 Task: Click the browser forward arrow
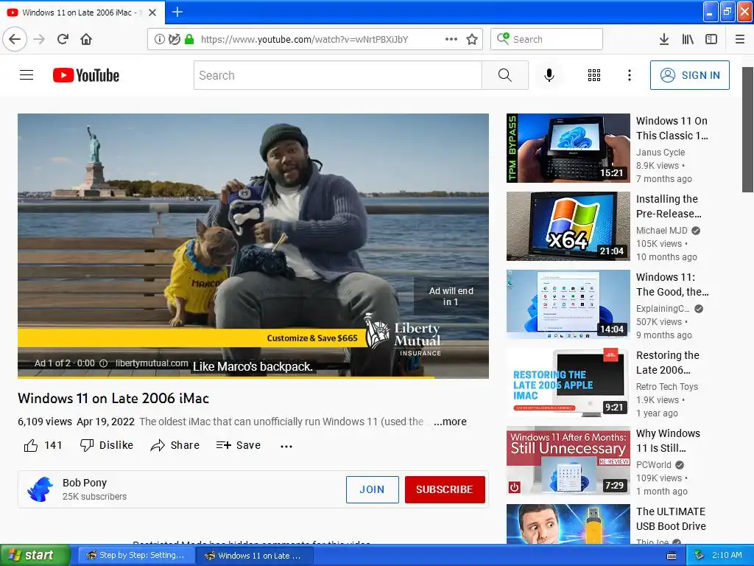tap(40, 40)
